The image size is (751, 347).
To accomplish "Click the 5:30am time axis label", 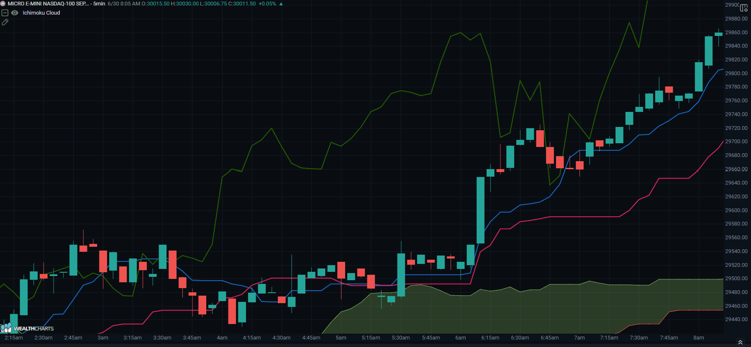I will (401, 338).
